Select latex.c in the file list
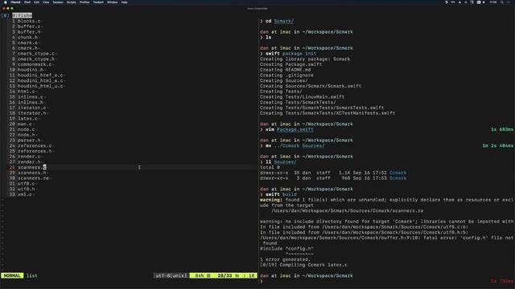Image resolution: width=515 pixels, height=289 pixels. click(27, 119)
